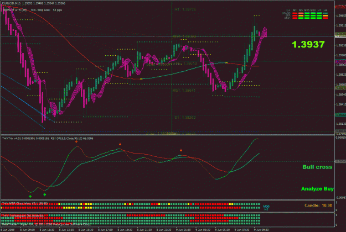Select the Bull cross status label

pyautogui.click(x=317, y=167)
